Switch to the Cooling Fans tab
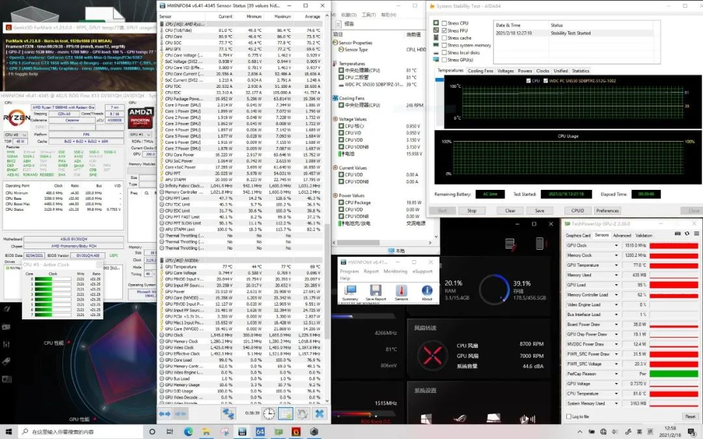This screenshot has height=439, width=703. click(480, 71)
